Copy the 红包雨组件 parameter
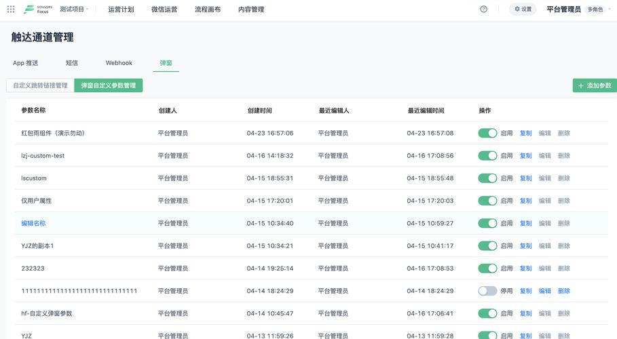The height and width of the screenshot is (339, 617). tap(526, 134)
